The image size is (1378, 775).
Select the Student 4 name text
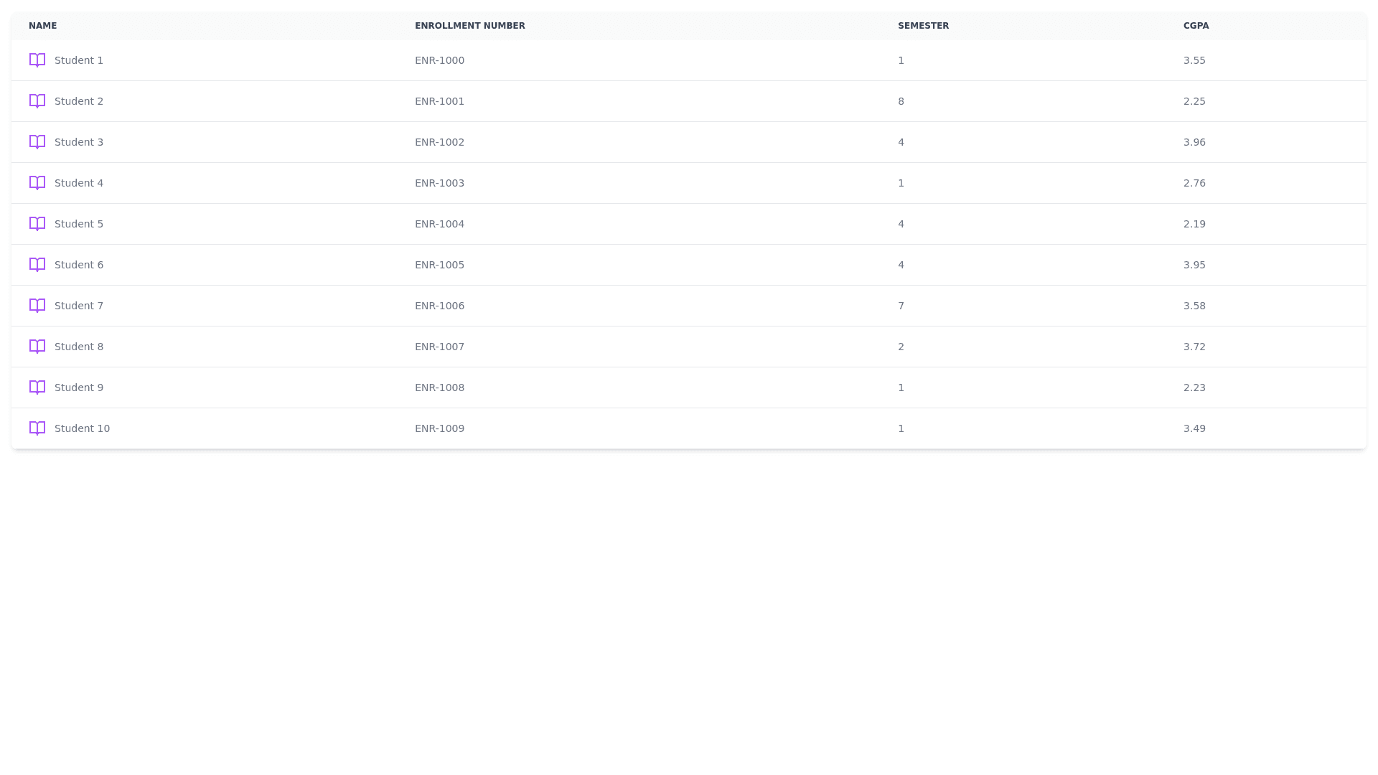79,183
